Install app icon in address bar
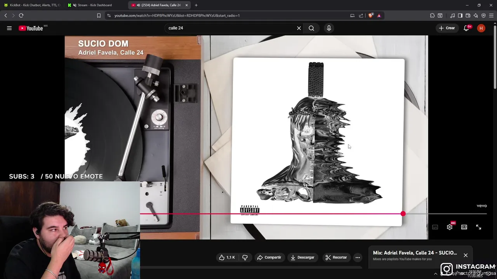This screenshot has height=279, width=497. (x=352, y=15)
